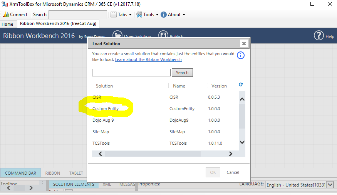Click the Open Solution folder icon
Screen dimensions: 337x195
pos(117,34)
